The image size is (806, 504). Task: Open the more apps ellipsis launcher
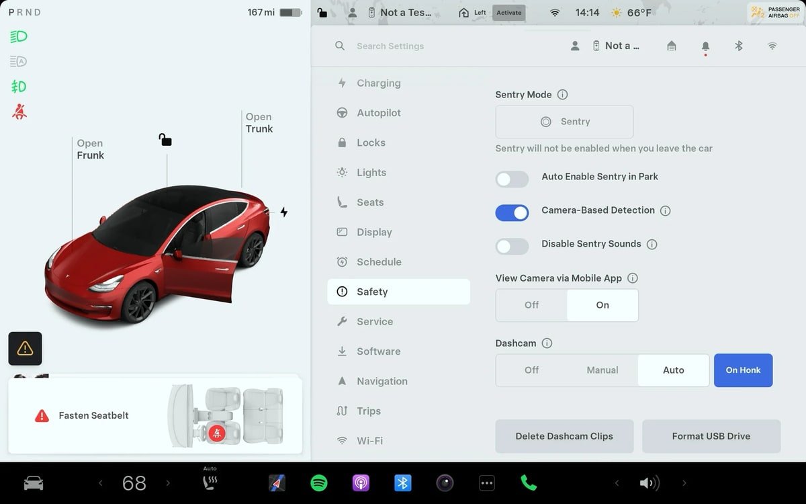487,483
